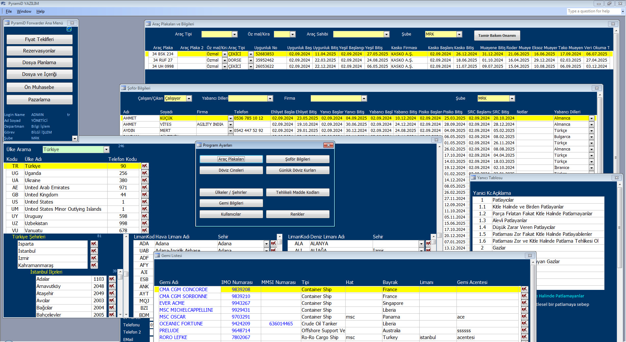This screenshot has height=342, width=626.
Task: Click Araç Plakaları in Program Ayarları
Action: point(231,159)
